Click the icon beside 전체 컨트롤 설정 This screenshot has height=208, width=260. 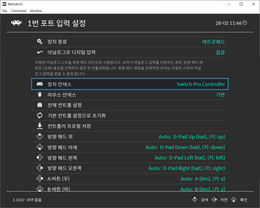click(x=40, y=105)
